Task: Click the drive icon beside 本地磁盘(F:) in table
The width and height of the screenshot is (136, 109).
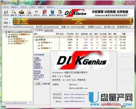Action: [39, 48]
